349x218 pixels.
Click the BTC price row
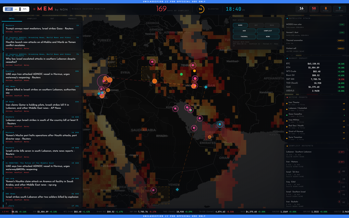[315, 64]
